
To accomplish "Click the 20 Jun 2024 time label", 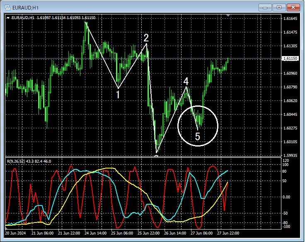I will (x=15, y=233).
